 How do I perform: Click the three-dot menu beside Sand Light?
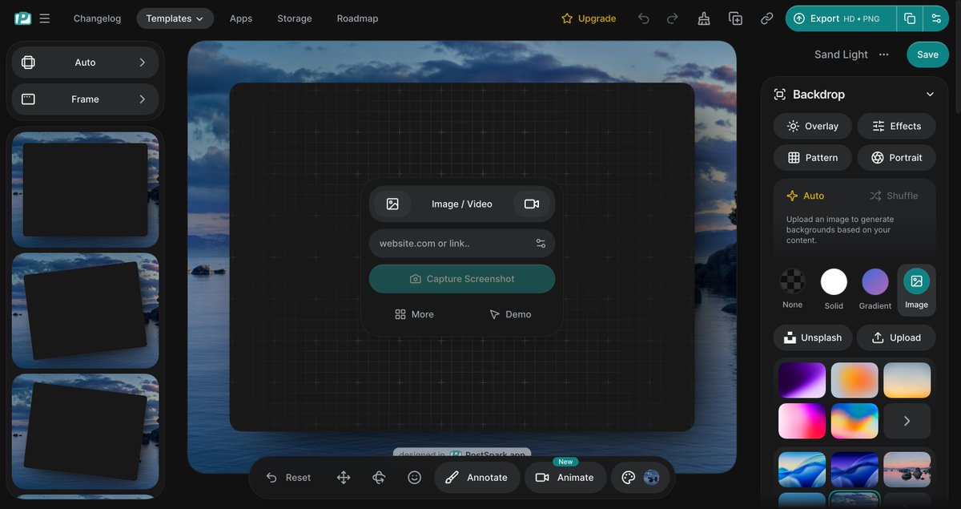point(884,55)
